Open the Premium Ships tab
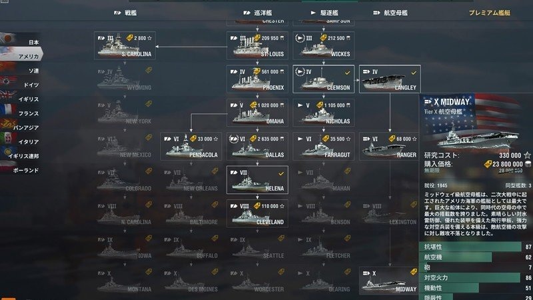 click(489, 13)
